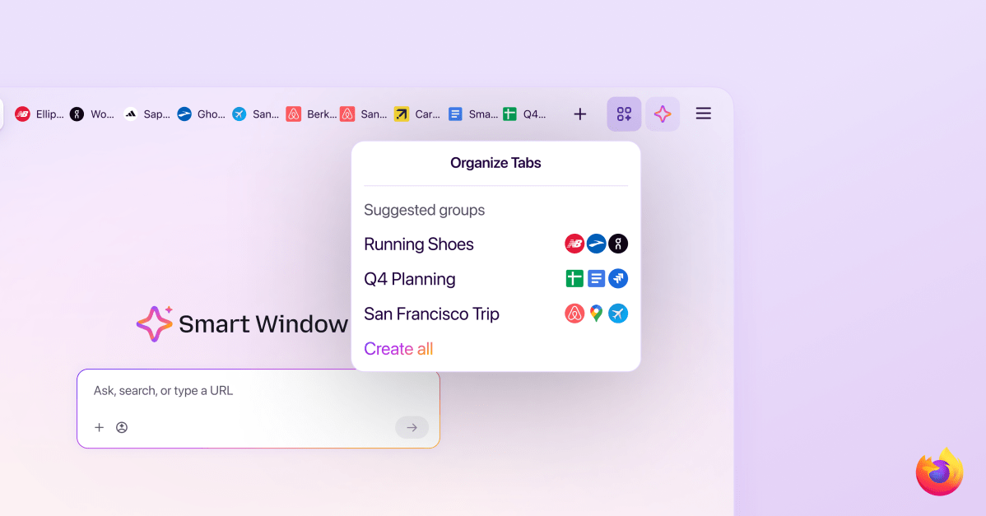
Task: Choose the San Francisco Trip suggested group
Action: pyautogui.click(x=495, y=314)
